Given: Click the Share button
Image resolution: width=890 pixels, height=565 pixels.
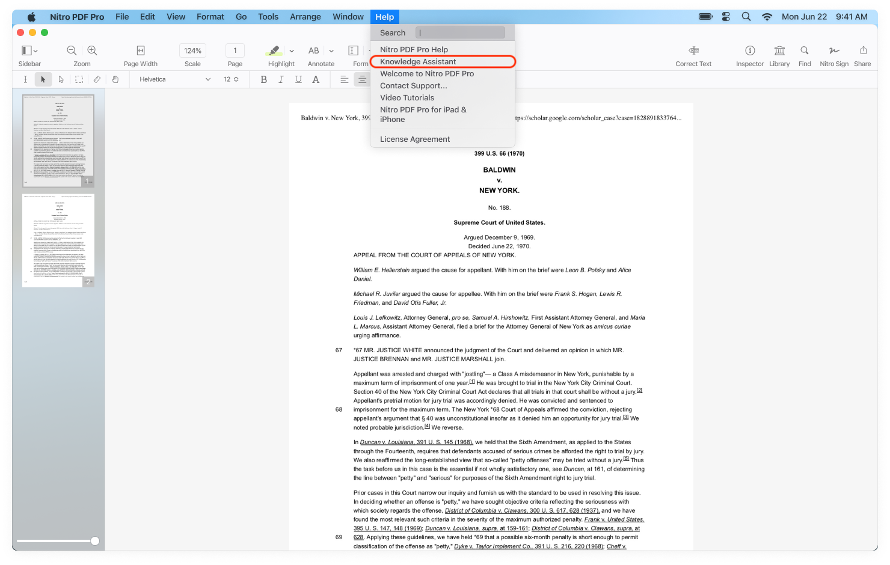Looking at the screenshot, I should point(863,50).
